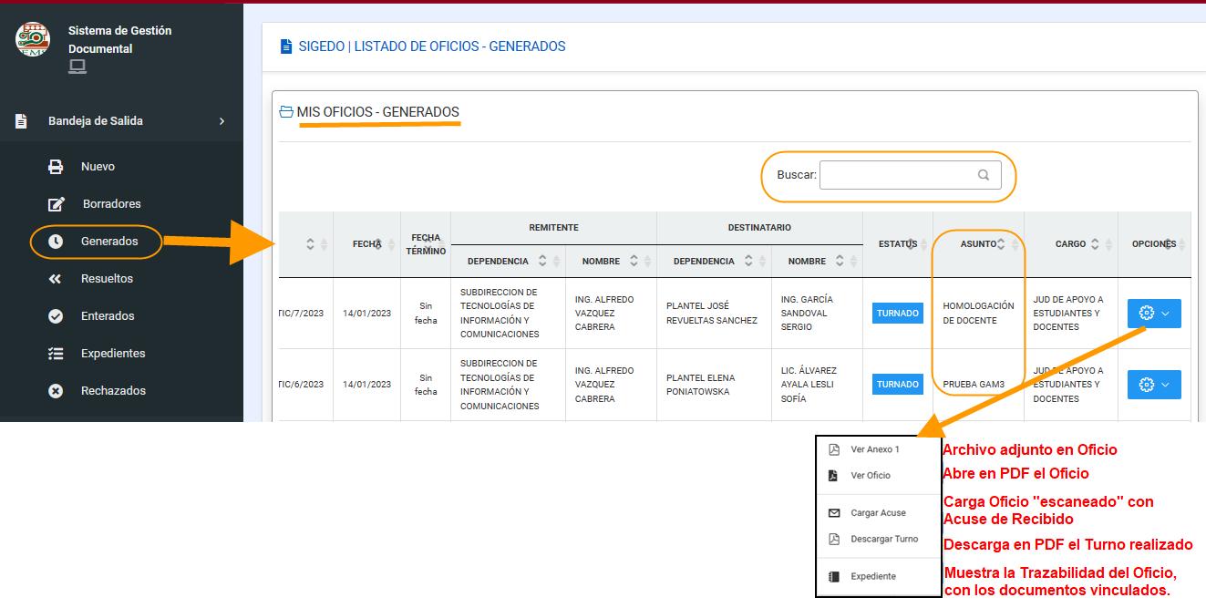Click the document icon beside Bandeja de Salida
The height and width of the screenshot is (608, 1206).
21,121
